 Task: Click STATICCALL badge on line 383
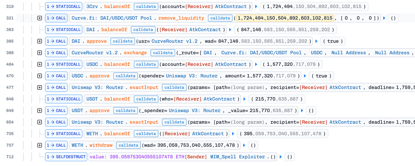pyautogui.click(x=64, y=30)
